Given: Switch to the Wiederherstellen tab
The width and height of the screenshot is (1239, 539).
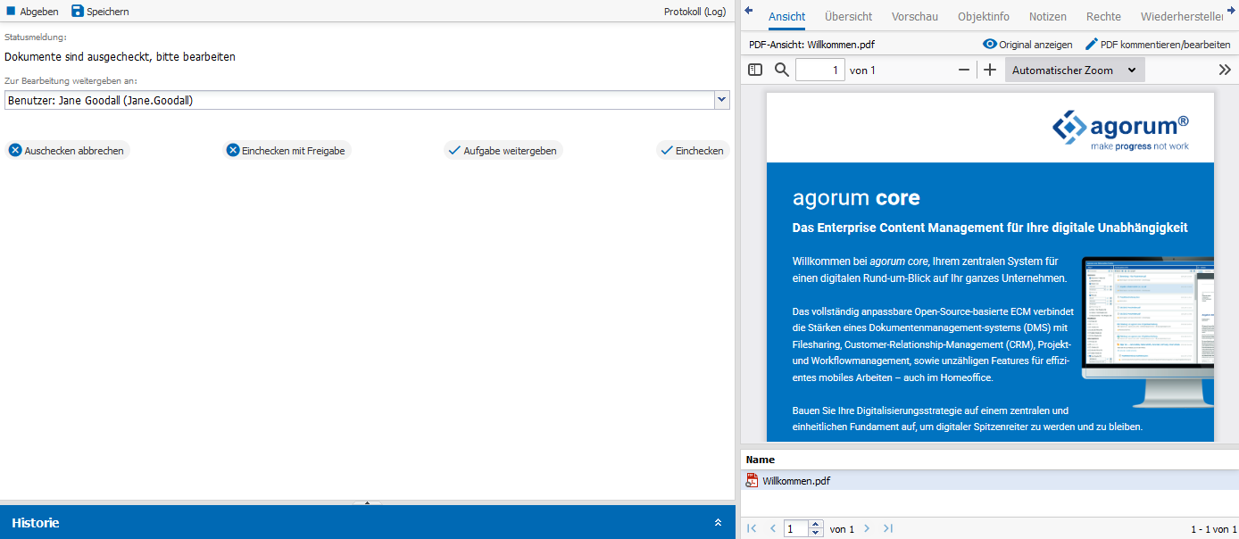Looking at the screenshot, I should (x=1182, y=17).
